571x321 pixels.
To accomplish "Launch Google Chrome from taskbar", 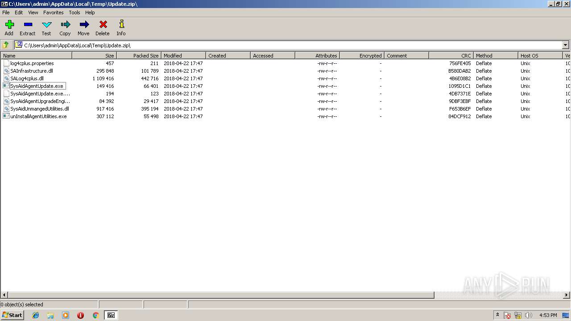I will click(x=95, y=315).
